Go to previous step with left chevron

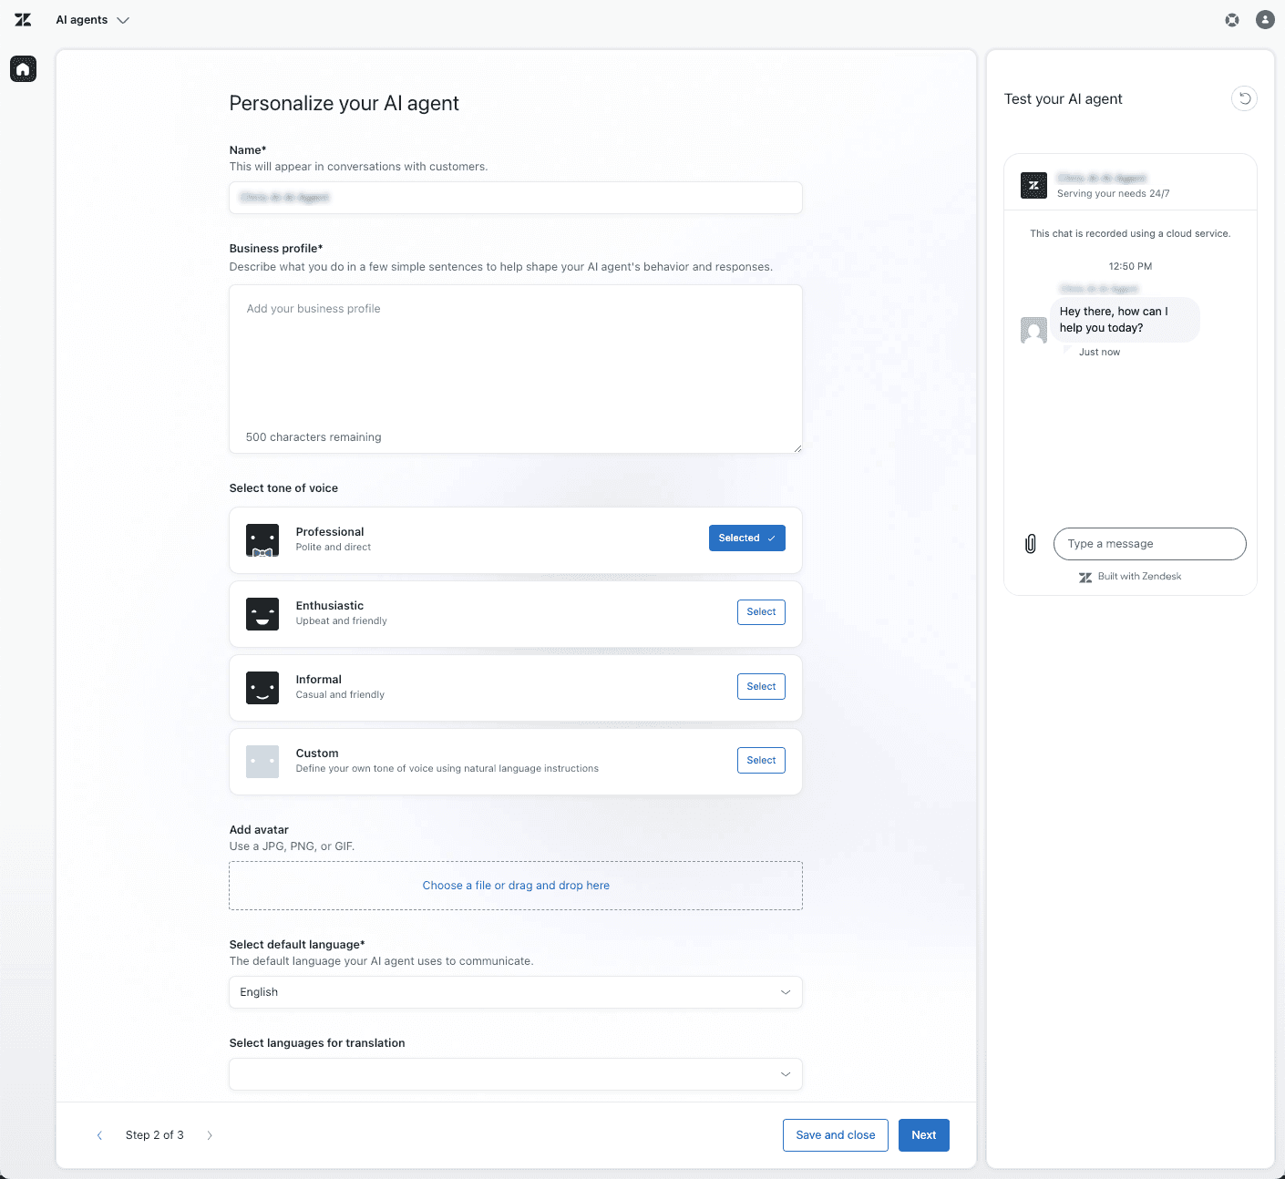point(99,1135)
